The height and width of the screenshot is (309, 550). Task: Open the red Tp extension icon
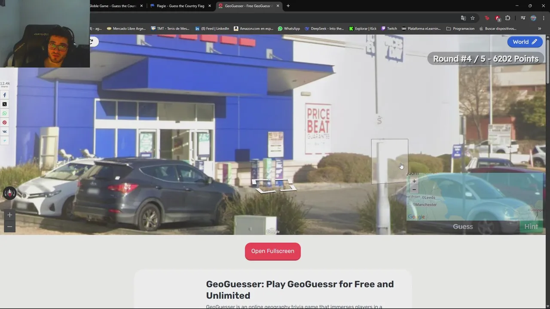coord(487,18)
